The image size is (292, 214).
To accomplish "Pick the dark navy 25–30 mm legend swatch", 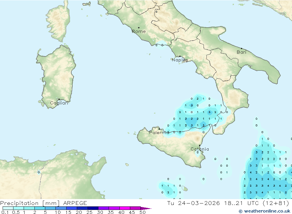I will [x=93, y=208].
